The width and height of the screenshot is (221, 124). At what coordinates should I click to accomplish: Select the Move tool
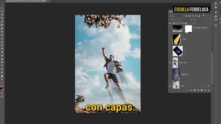[2, 4]
